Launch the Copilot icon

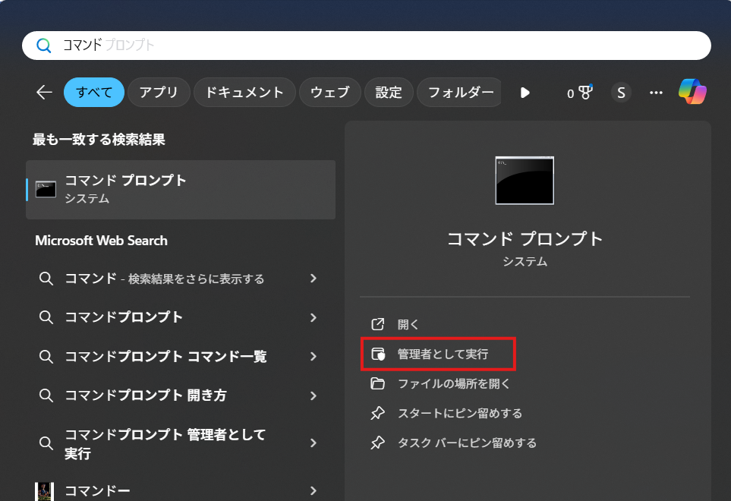click(x=692, y=91)
